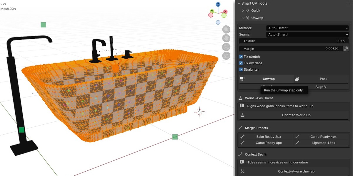The image size is (353, 176).
Task: Click the Texture 2048 size field
Action: pyautogui.click(x=294, y=41)
